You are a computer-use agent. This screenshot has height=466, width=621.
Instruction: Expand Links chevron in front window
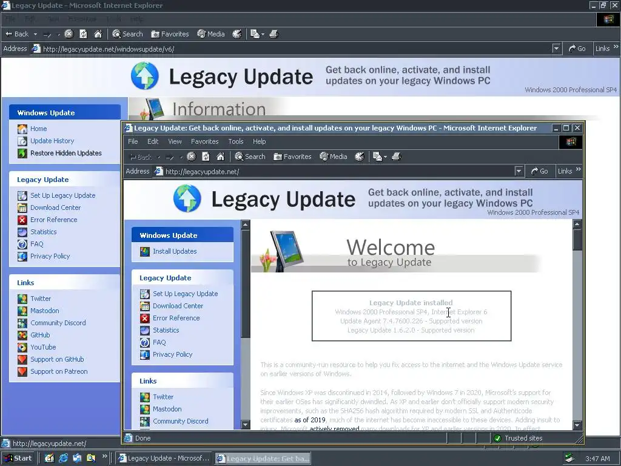coord(578,170)
